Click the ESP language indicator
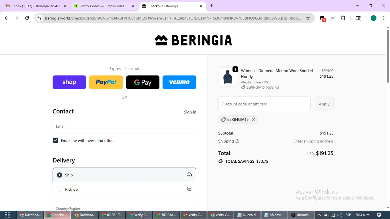 tap(348, 215)
